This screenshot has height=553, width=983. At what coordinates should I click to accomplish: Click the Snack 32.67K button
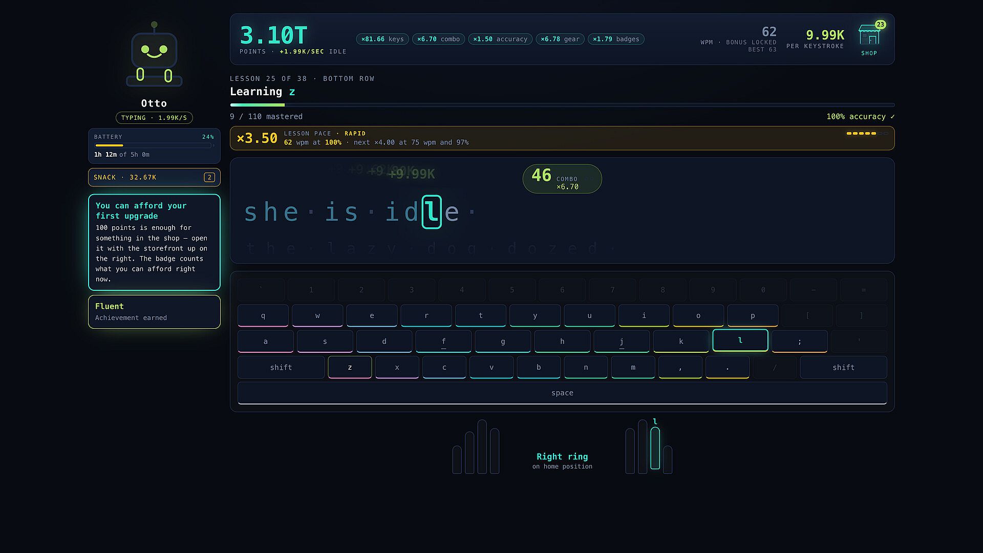point(154,177)
